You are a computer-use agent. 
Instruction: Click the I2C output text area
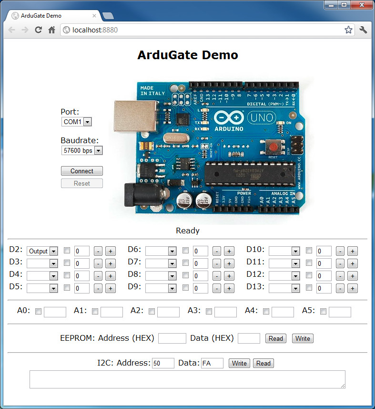click(188, 379)
